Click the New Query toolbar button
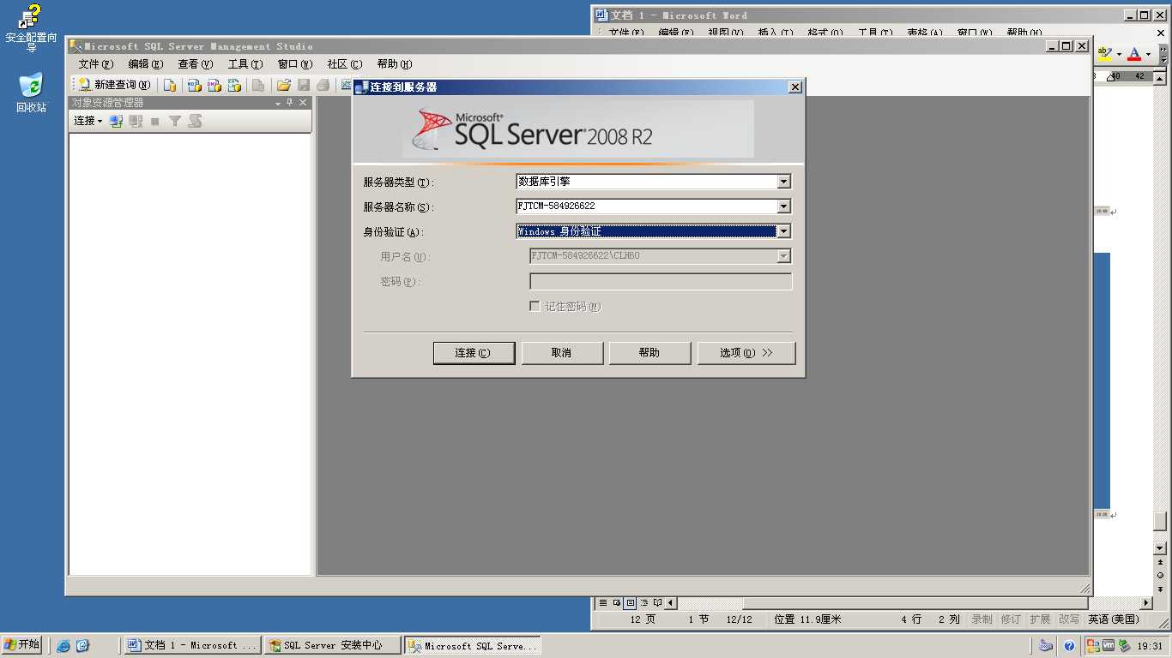Screen dimensions: 1172x658 tap(114, 85)
